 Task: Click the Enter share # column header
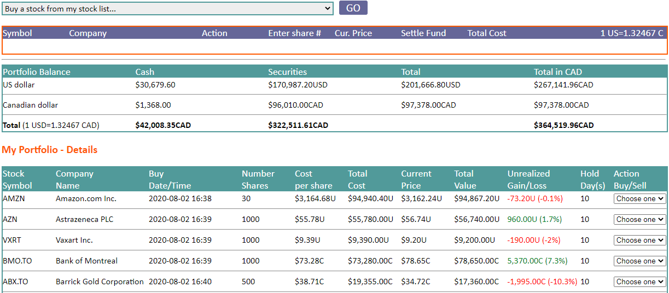pos(294,33)
